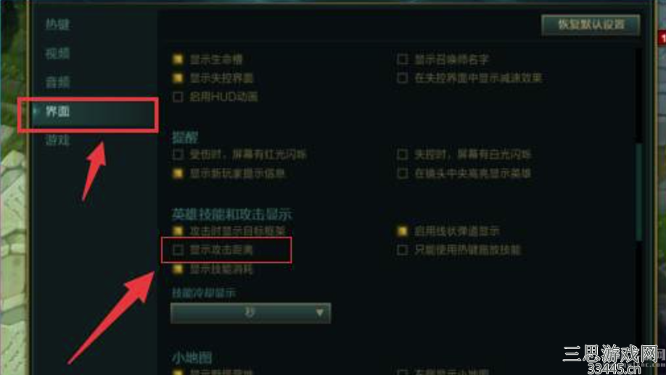Image resolution: width=666 pixels, height=375 pixels.
Task: Check the 显示攻击距离 checkbox
Action: click(178, 250)
